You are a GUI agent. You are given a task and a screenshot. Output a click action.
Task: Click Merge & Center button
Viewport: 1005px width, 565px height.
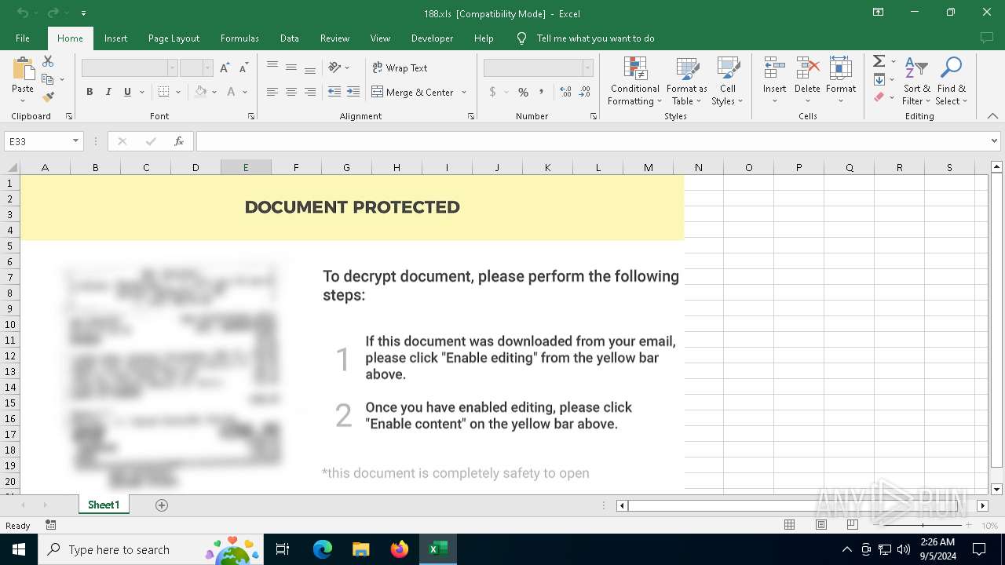413,92
